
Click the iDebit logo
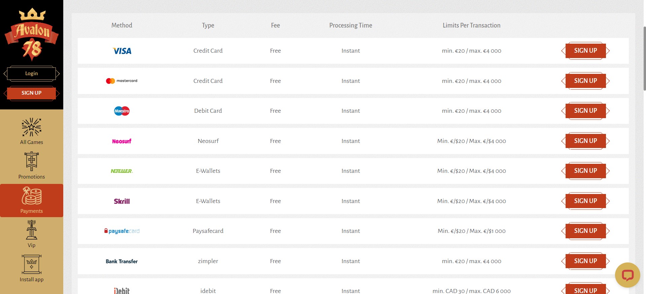coord(122,291)
